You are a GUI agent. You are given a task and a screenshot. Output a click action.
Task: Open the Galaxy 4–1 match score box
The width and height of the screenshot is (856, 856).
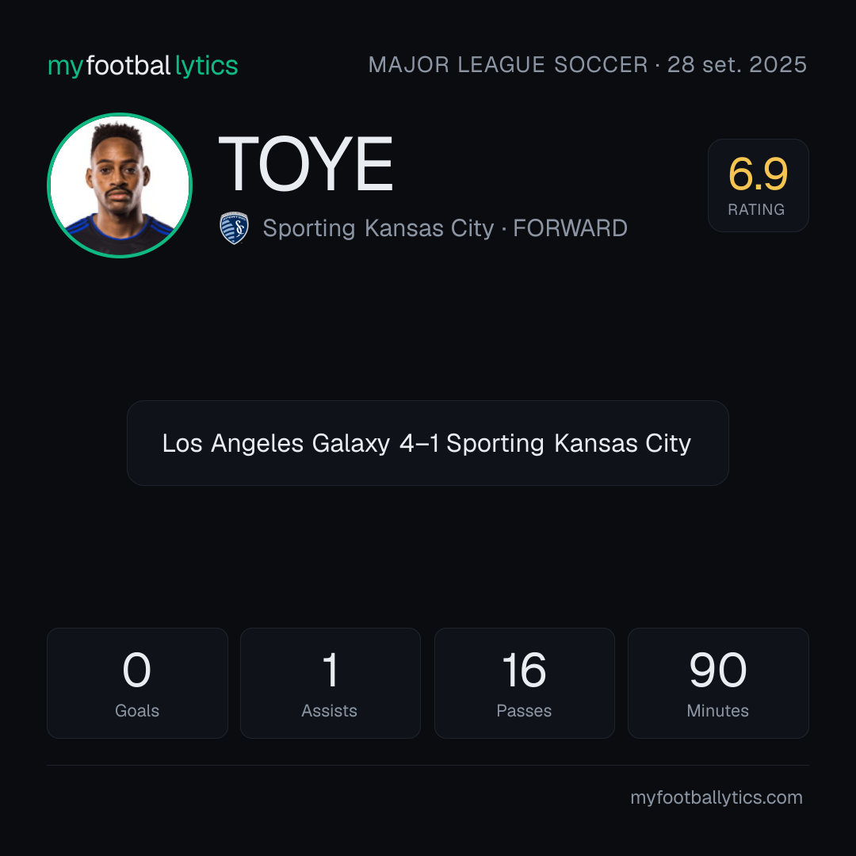click(427, 443)
